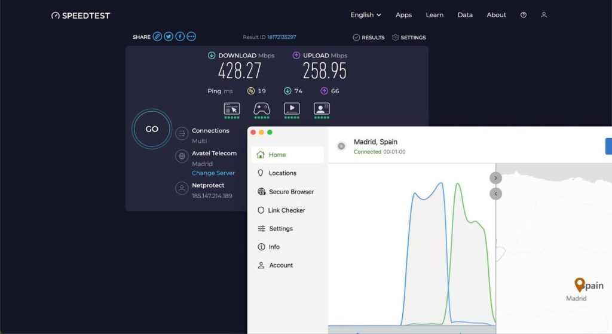Click the video streaming performance icon
Image resolution: width=612 pixels, height=334 pixels.
(292, 109)
